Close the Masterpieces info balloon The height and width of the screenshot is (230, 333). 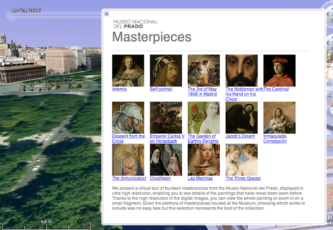107,14
